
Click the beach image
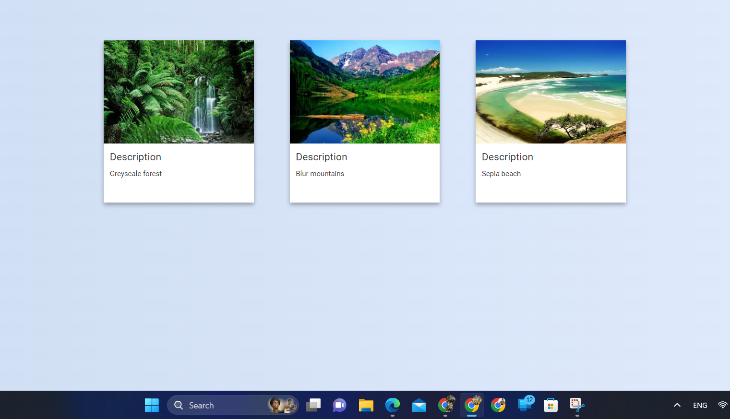click(550, 92)
